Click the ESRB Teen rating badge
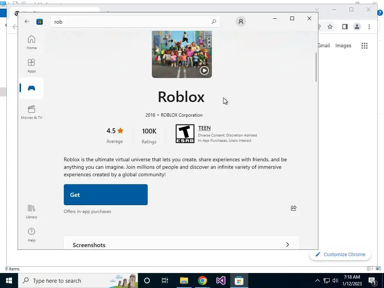 185,134
